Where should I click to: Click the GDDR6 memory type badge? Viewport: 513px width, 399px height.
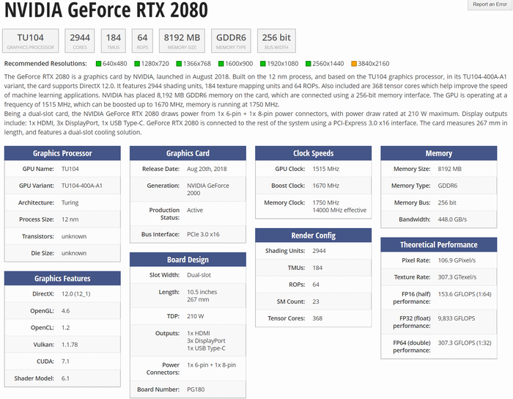230,40
